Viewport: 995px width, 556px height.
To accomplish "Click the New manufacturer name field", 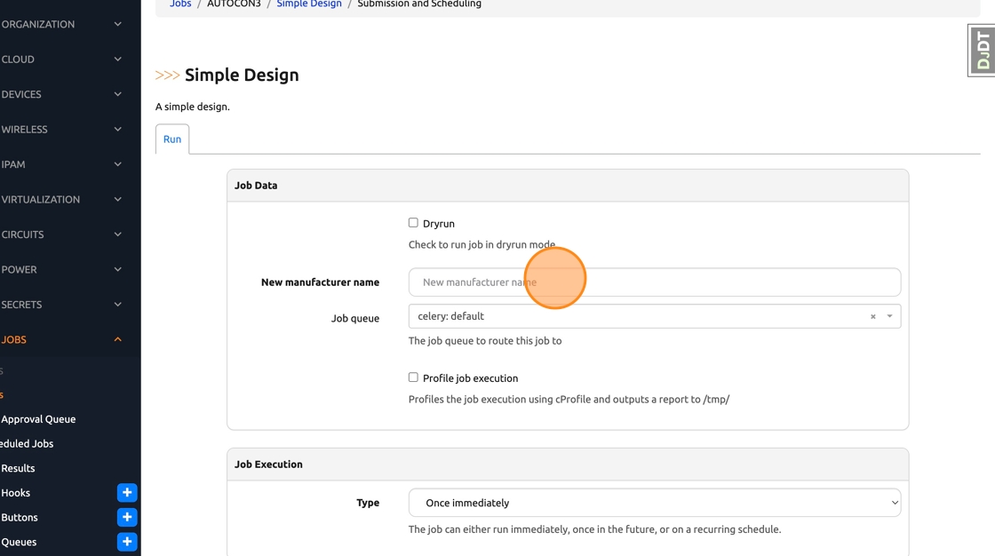I will point(654,282).
